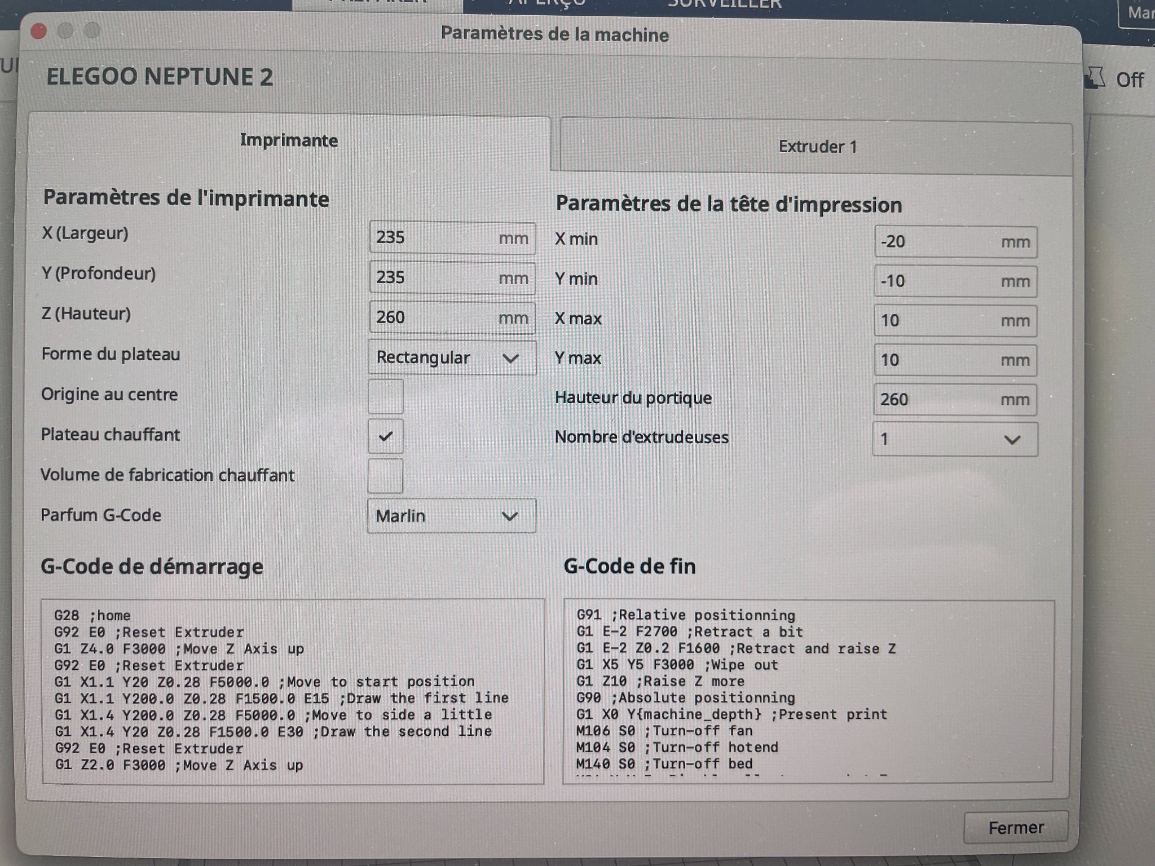Image resolution: width=1155 pixels, height=866 pixels.
Task: Edit the Hauteur du portique field
Action: click(x=956, y=400)
